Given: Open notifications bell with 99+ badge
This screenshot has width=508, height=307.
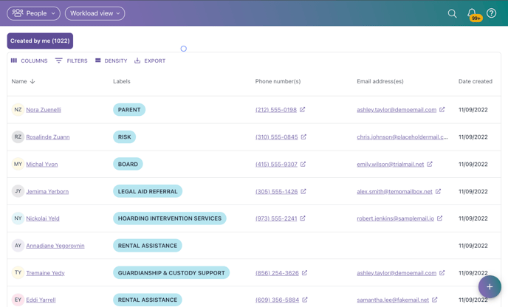Looking at the screenshot, I should point(472,13).
